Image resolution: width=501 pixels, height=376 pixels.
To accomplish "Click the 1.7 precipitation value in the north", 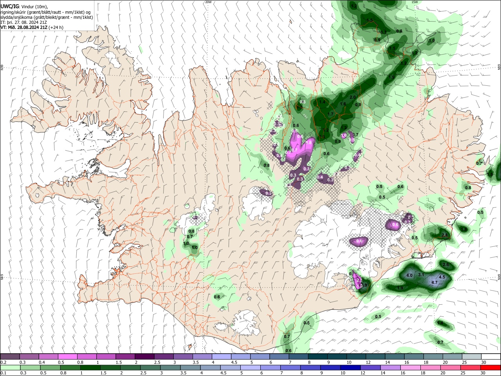I will point(330,114).
